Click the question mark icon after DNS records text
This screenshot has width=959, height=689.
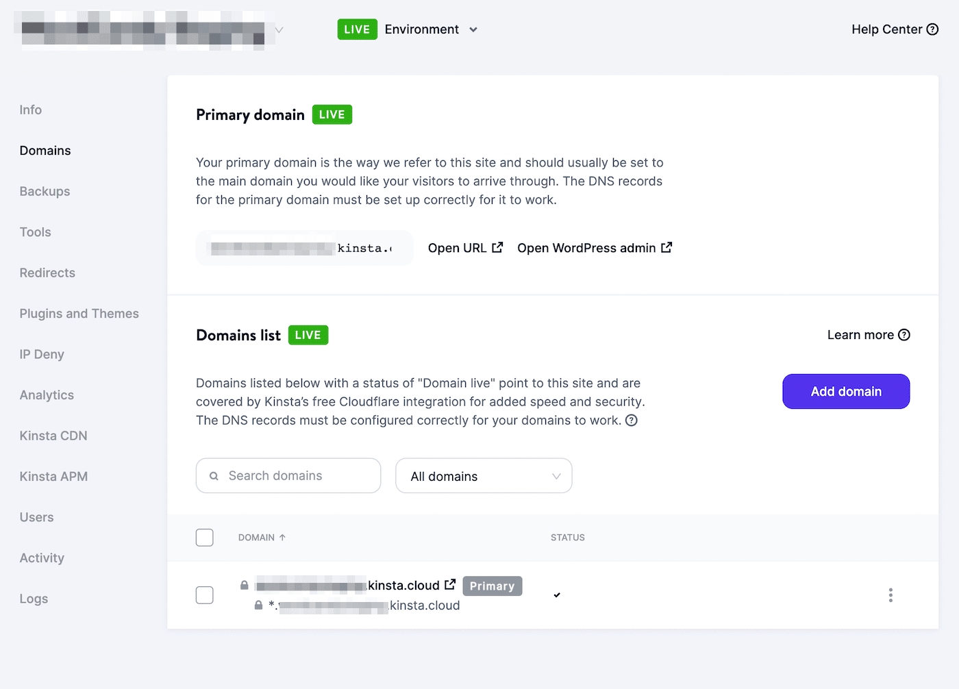click(631, 420)
